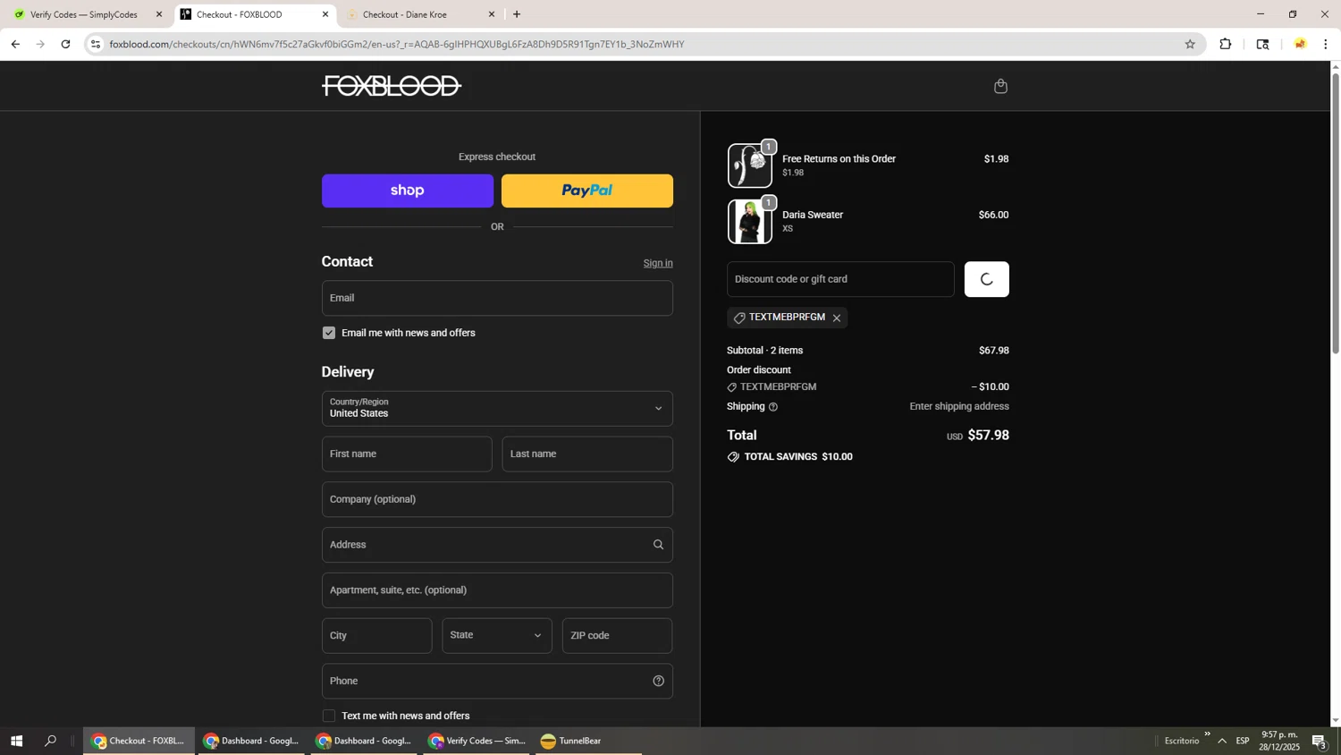Screen dimensions: 1341x755
Task: Show hidden system tray icons
Action: tap(1221, 741)
